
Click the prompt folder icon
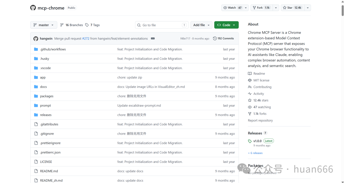[36, 105]
